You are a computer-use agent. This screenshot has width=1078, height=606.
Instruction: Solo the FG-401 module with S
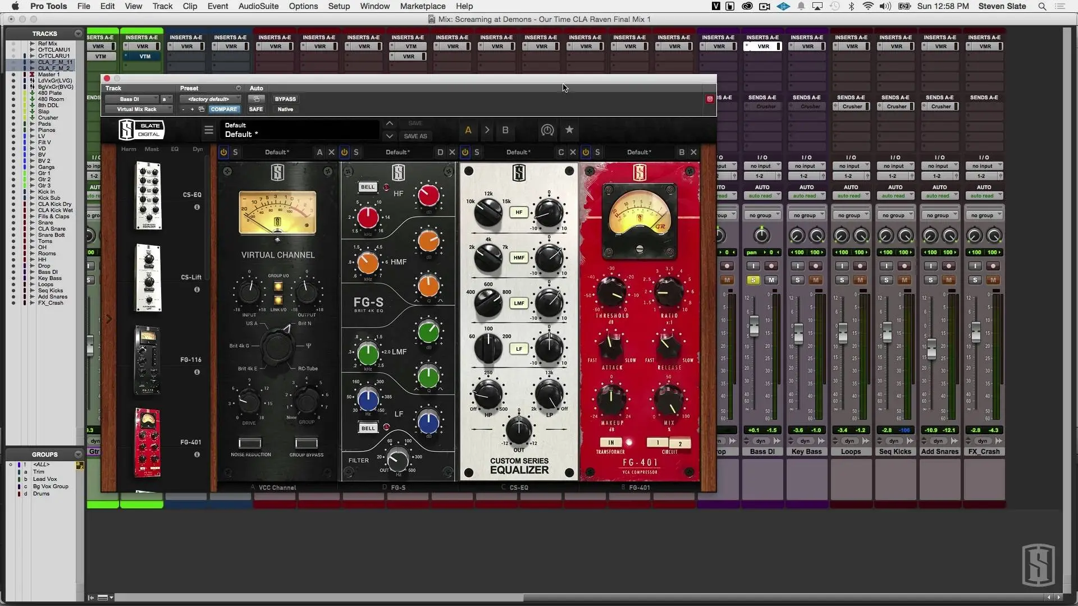point(597,152)
